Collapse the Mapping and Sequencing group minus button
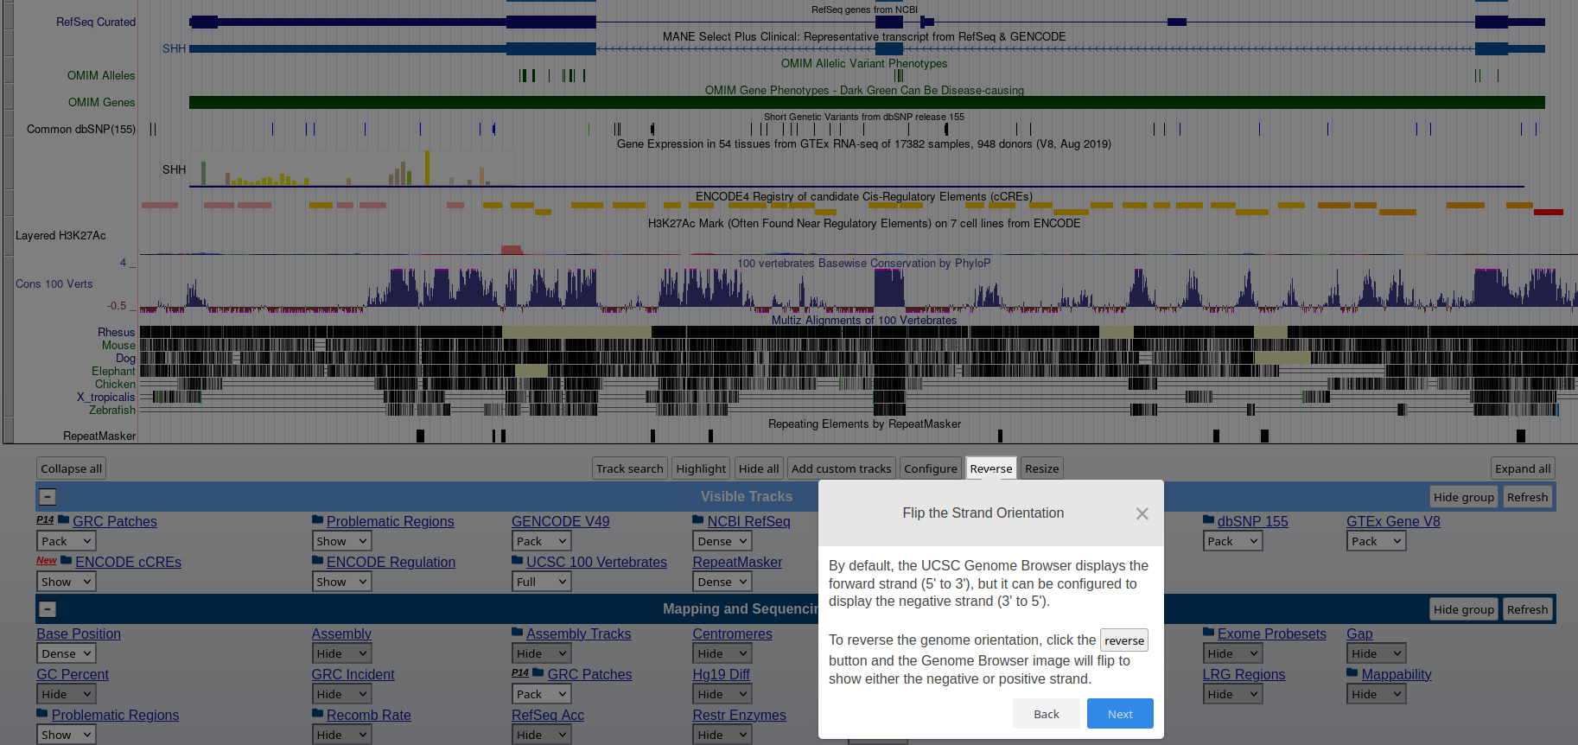Screen dimensions: 1578x745 coord(48,609)
